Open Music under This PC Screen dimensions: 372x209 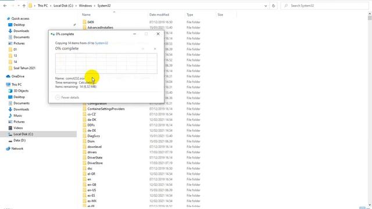coord(17,116)
